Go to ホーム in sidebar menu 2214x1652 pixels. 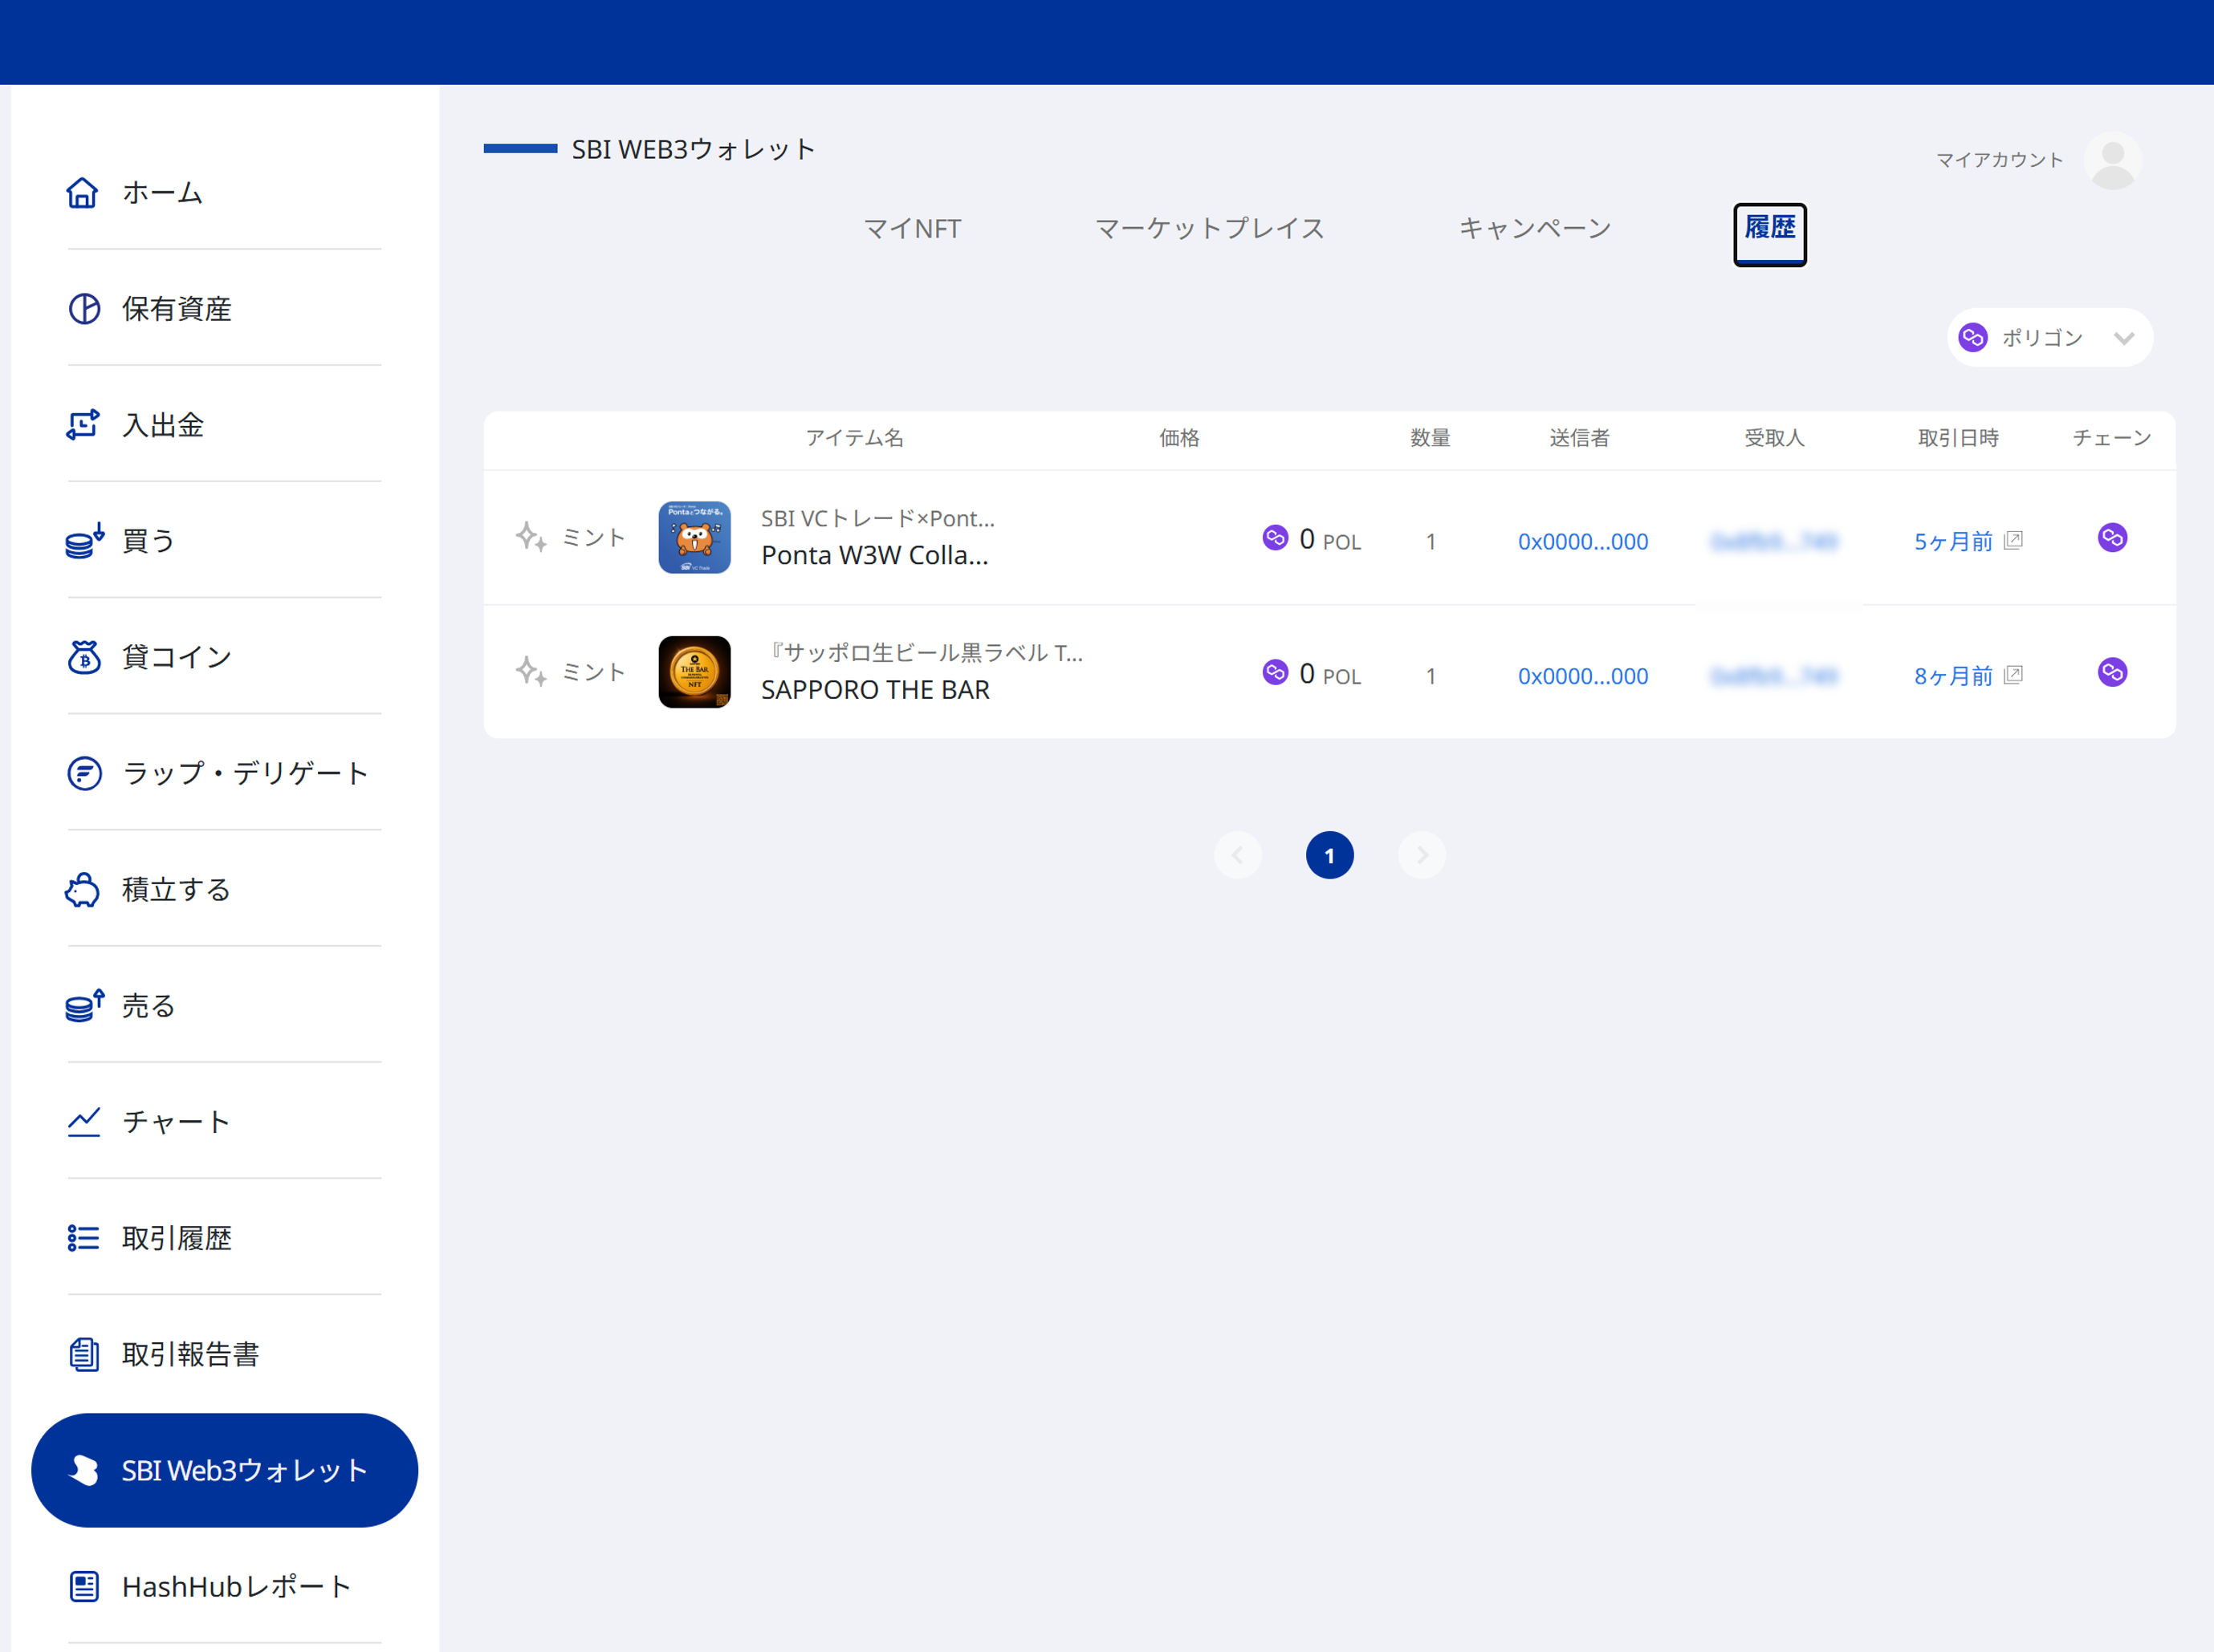(x=162, y=192)
